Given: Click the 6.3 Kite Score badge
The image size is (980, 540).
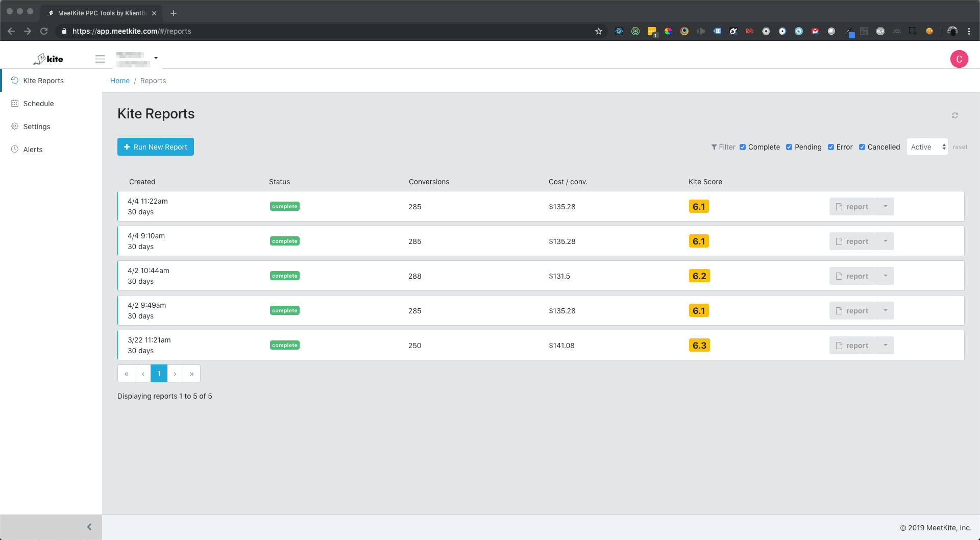Looking at the screenshot, I should (x=699, y=346).
